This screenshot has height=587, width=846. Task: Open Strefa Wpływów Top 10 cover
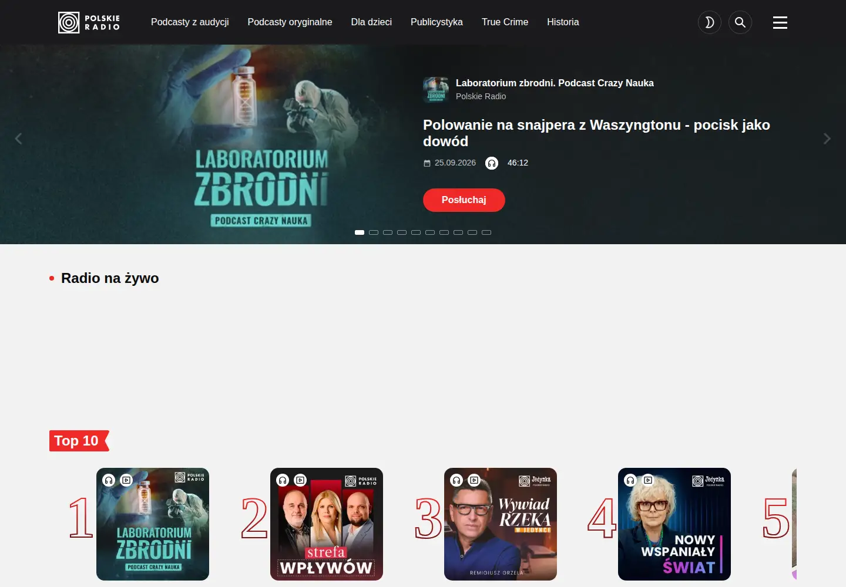coord(327,524)
